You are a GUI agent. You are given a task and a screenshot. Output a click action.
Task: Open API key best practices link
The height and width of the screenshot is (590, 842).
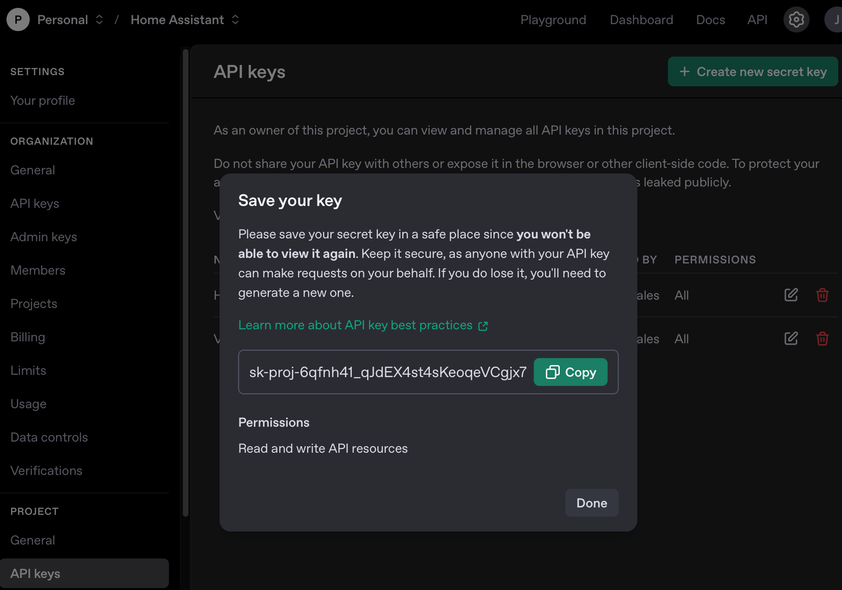(x=355, y=325)
